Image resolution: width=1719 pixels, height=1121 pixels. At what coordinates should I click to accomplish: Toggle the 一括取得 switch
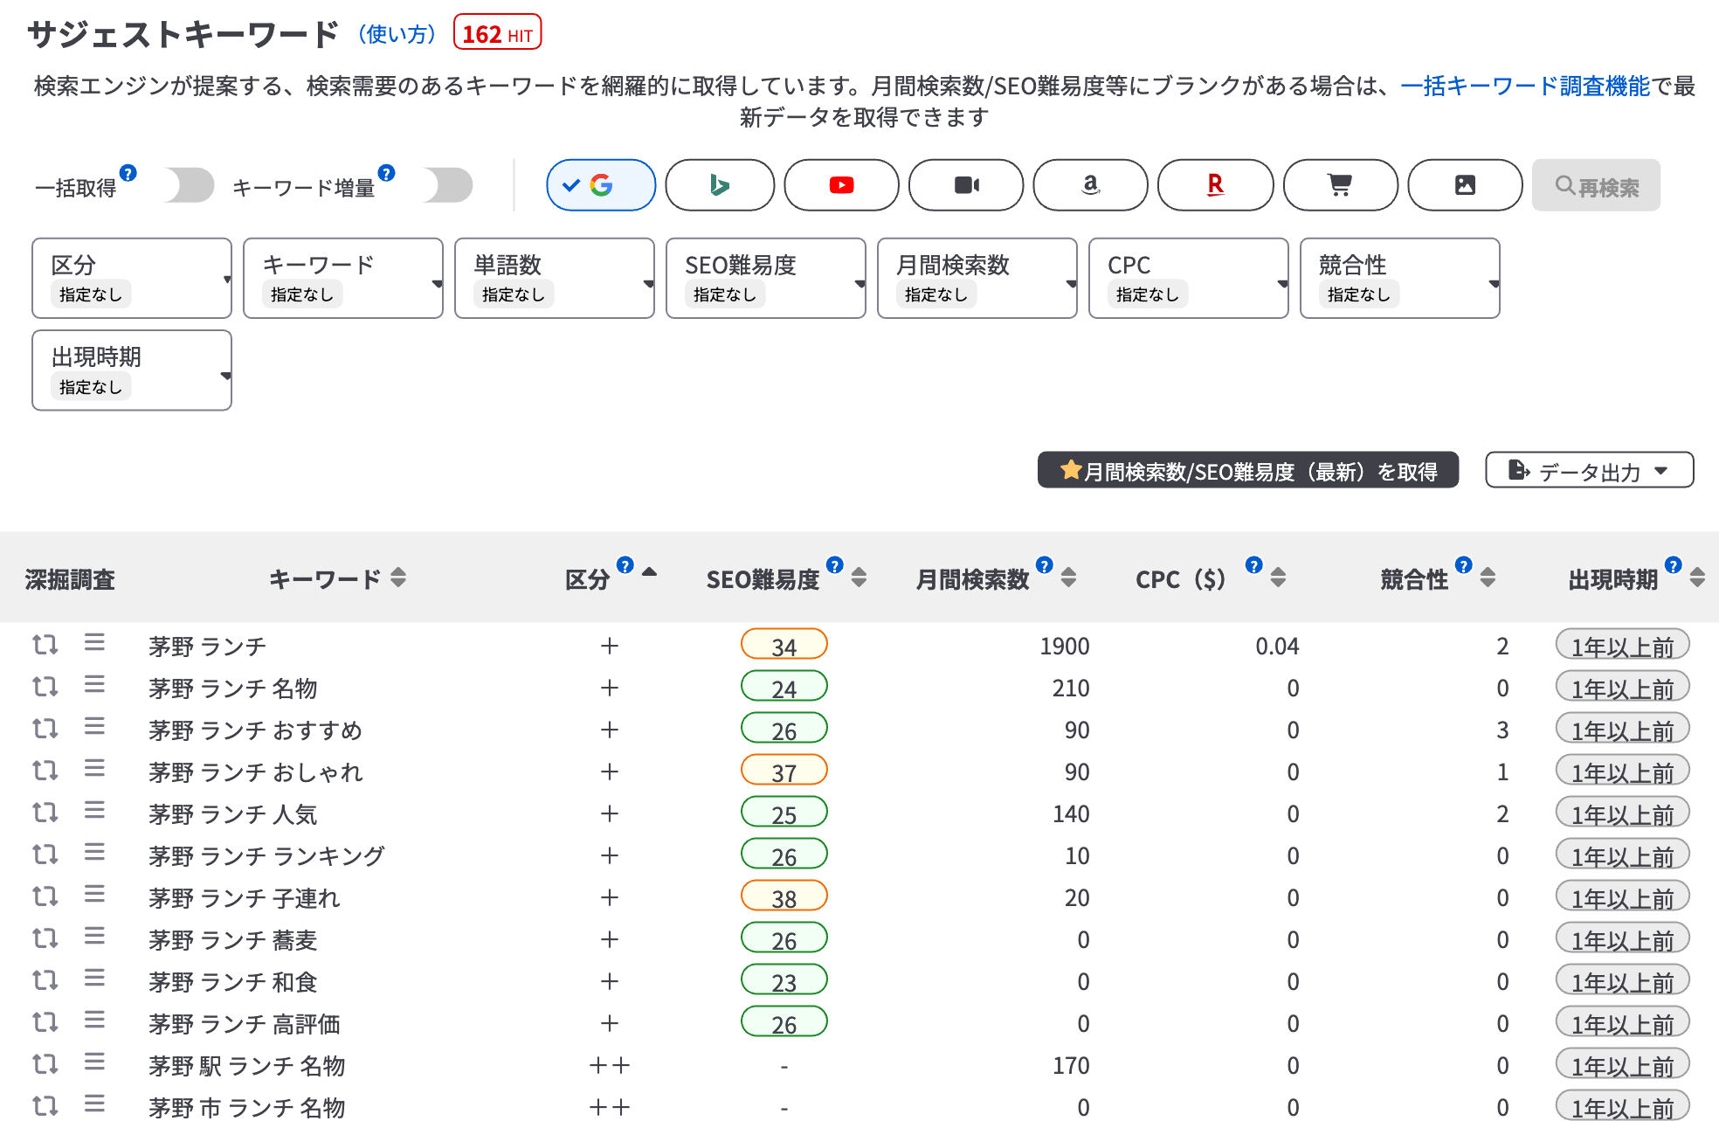click(x=188, y=185)
